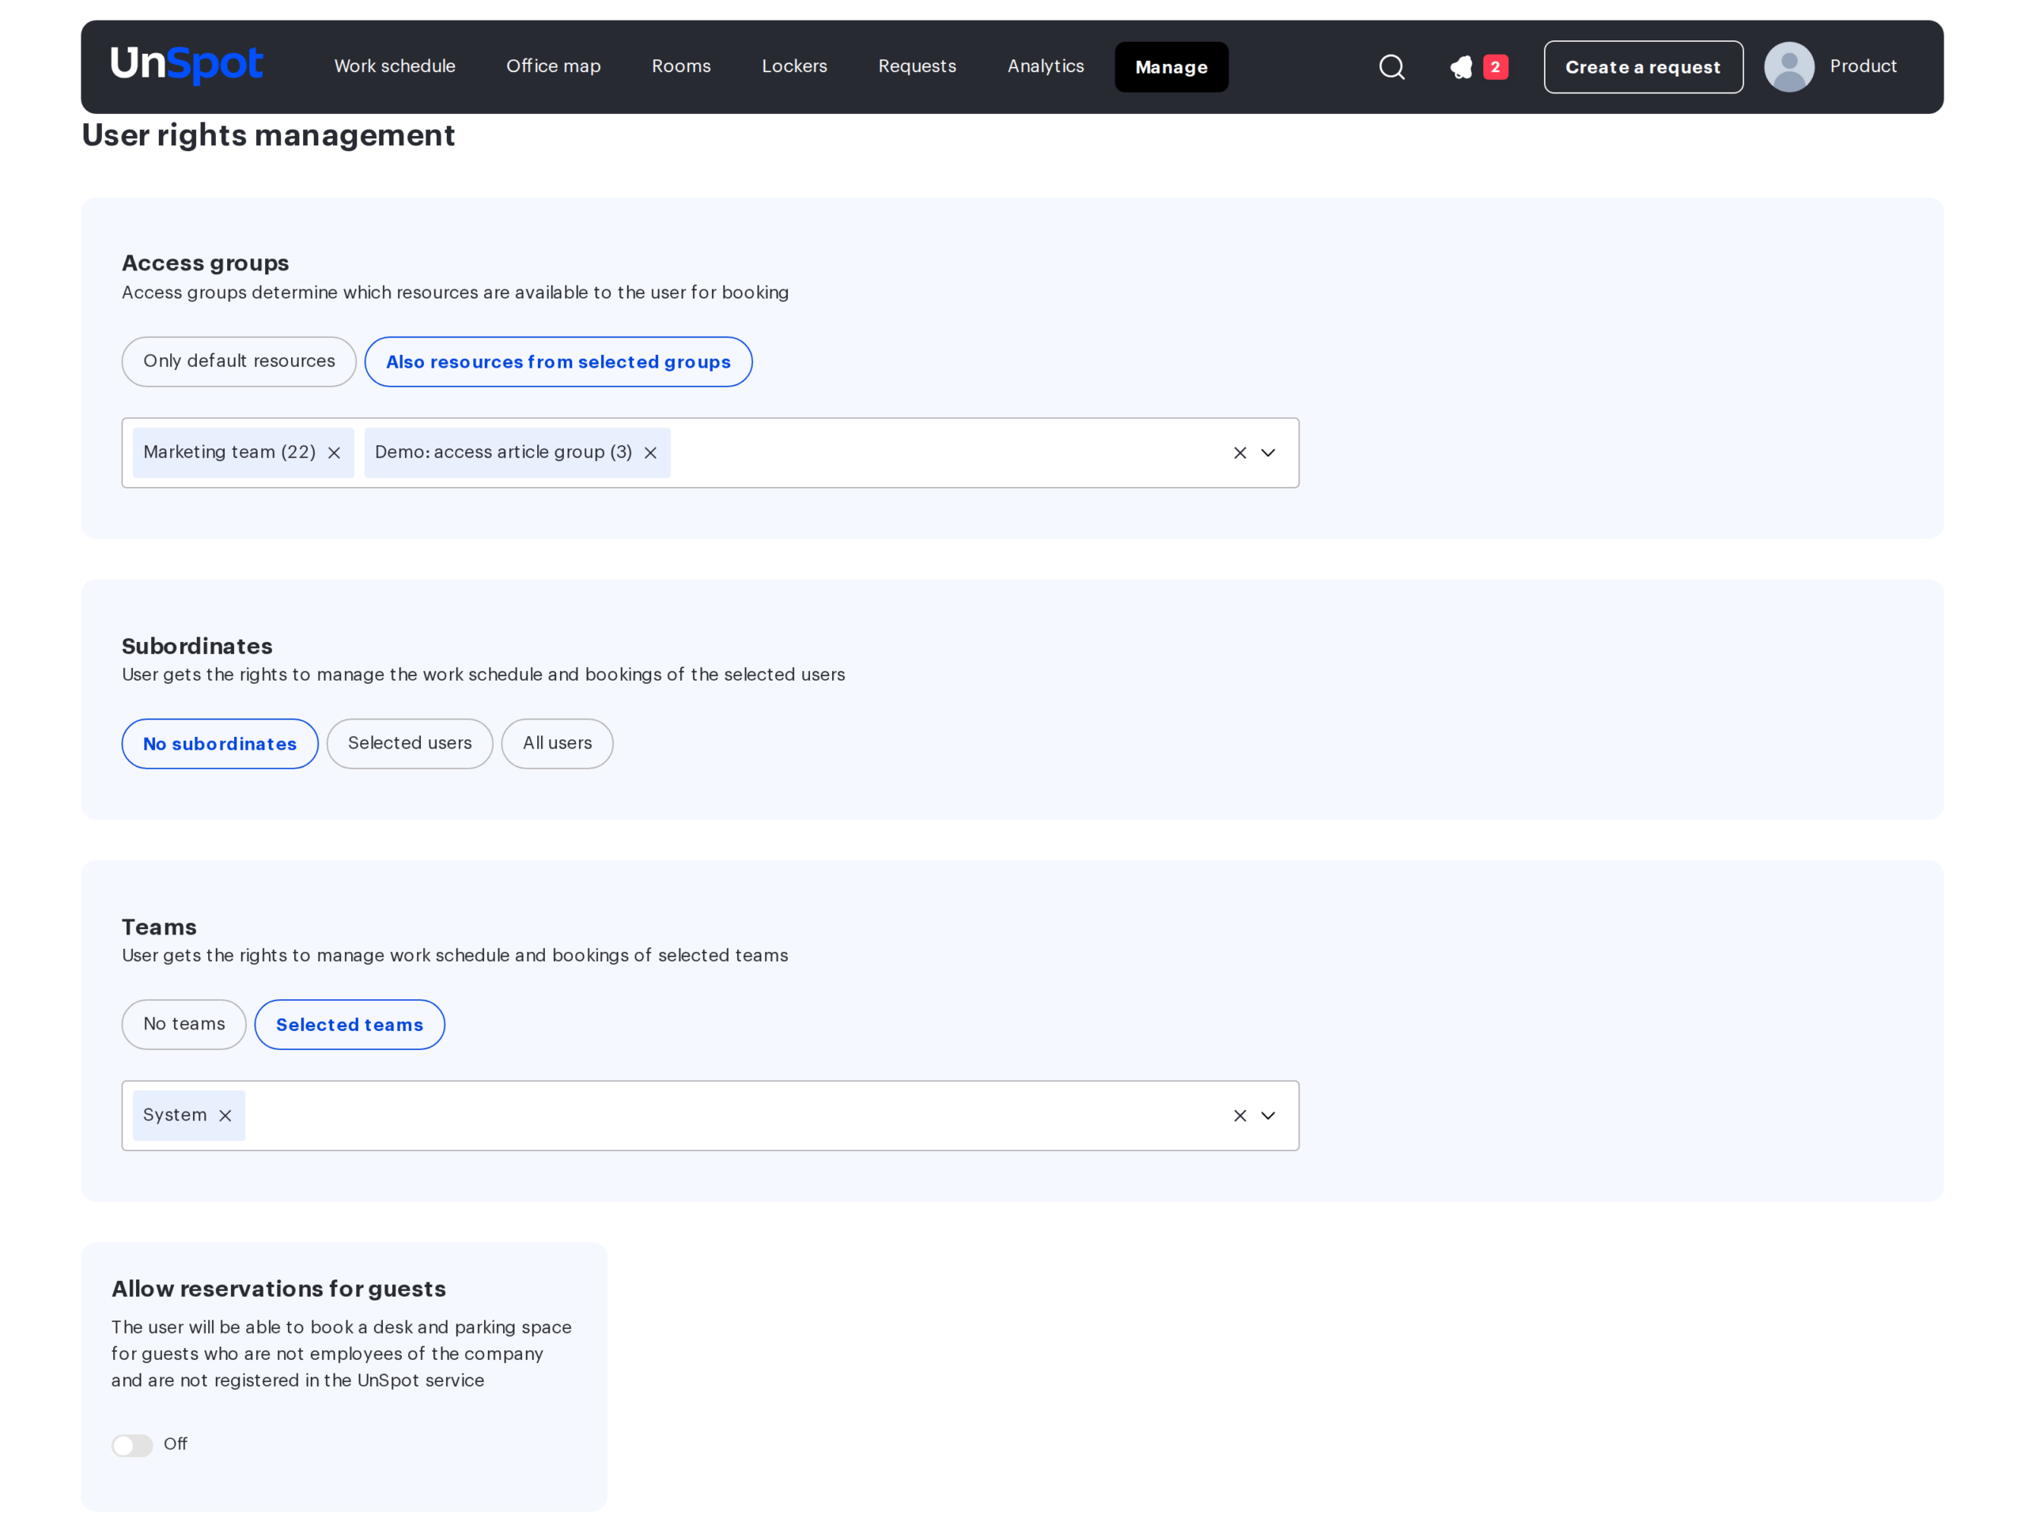Click Allow reservations for guests heading
Viewport: 2025px width, 1518px height.
tap(279, 1289)
